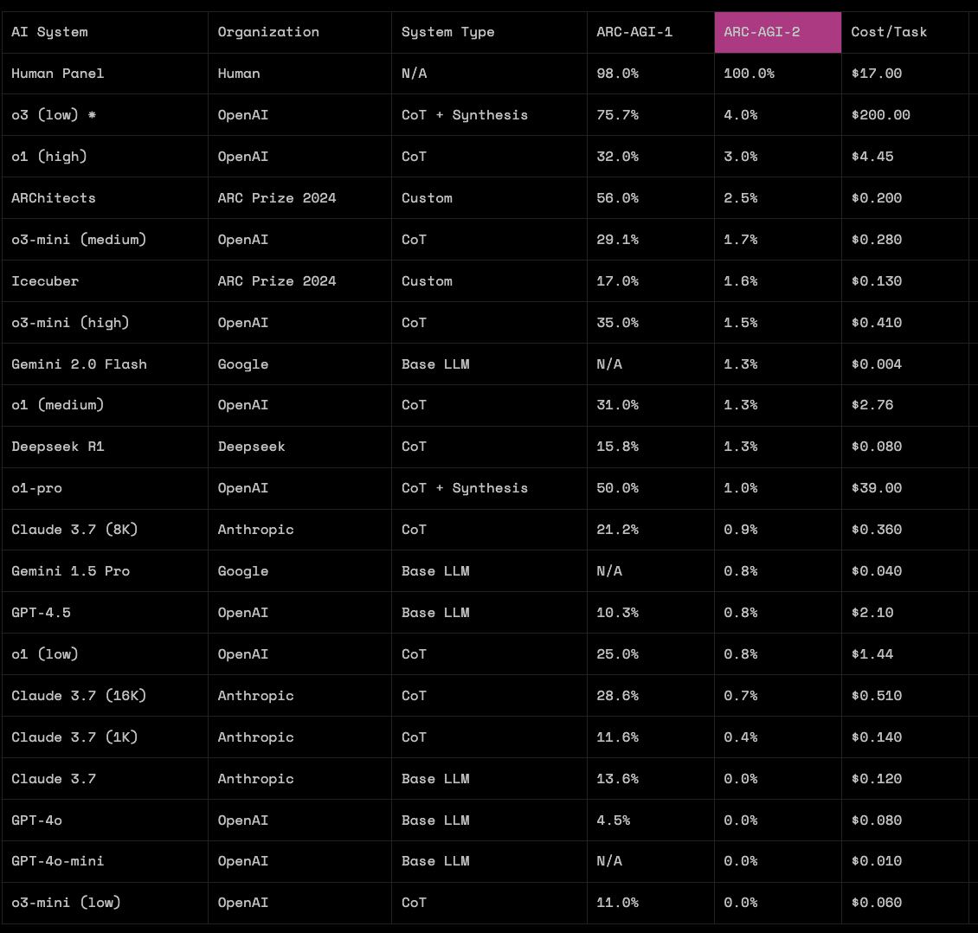This screenshot has height=933, width=978.
Task: Click the GPT-4o system name
Action: pos(37,820)
